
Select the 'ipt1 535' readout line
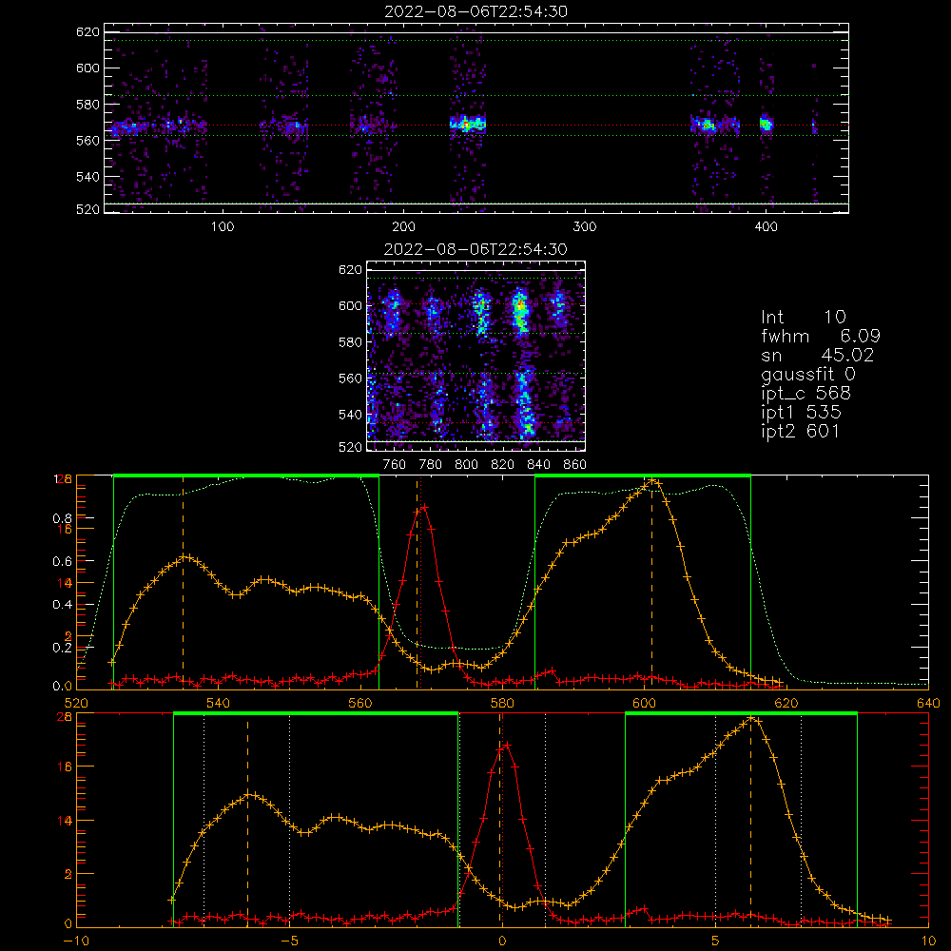point(801,413)
